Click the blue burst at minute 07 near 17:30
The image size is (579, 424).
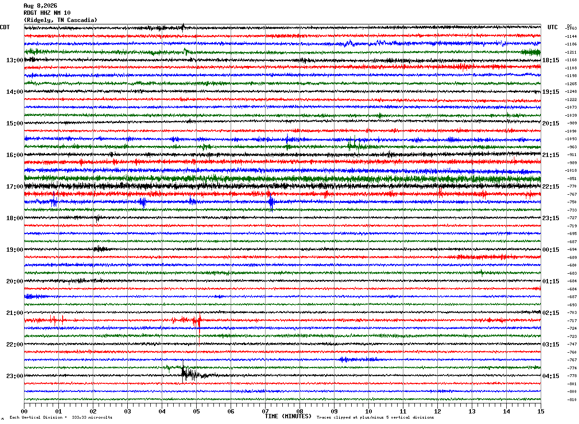(x=271, y=203)
